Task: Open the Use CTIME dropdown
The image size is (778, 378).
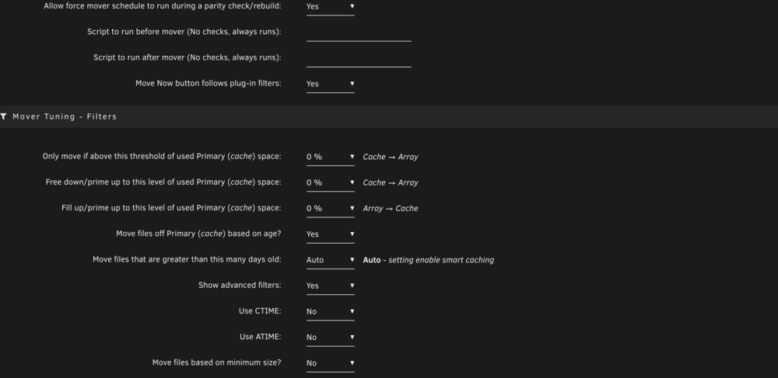Action: click(331, 312)
